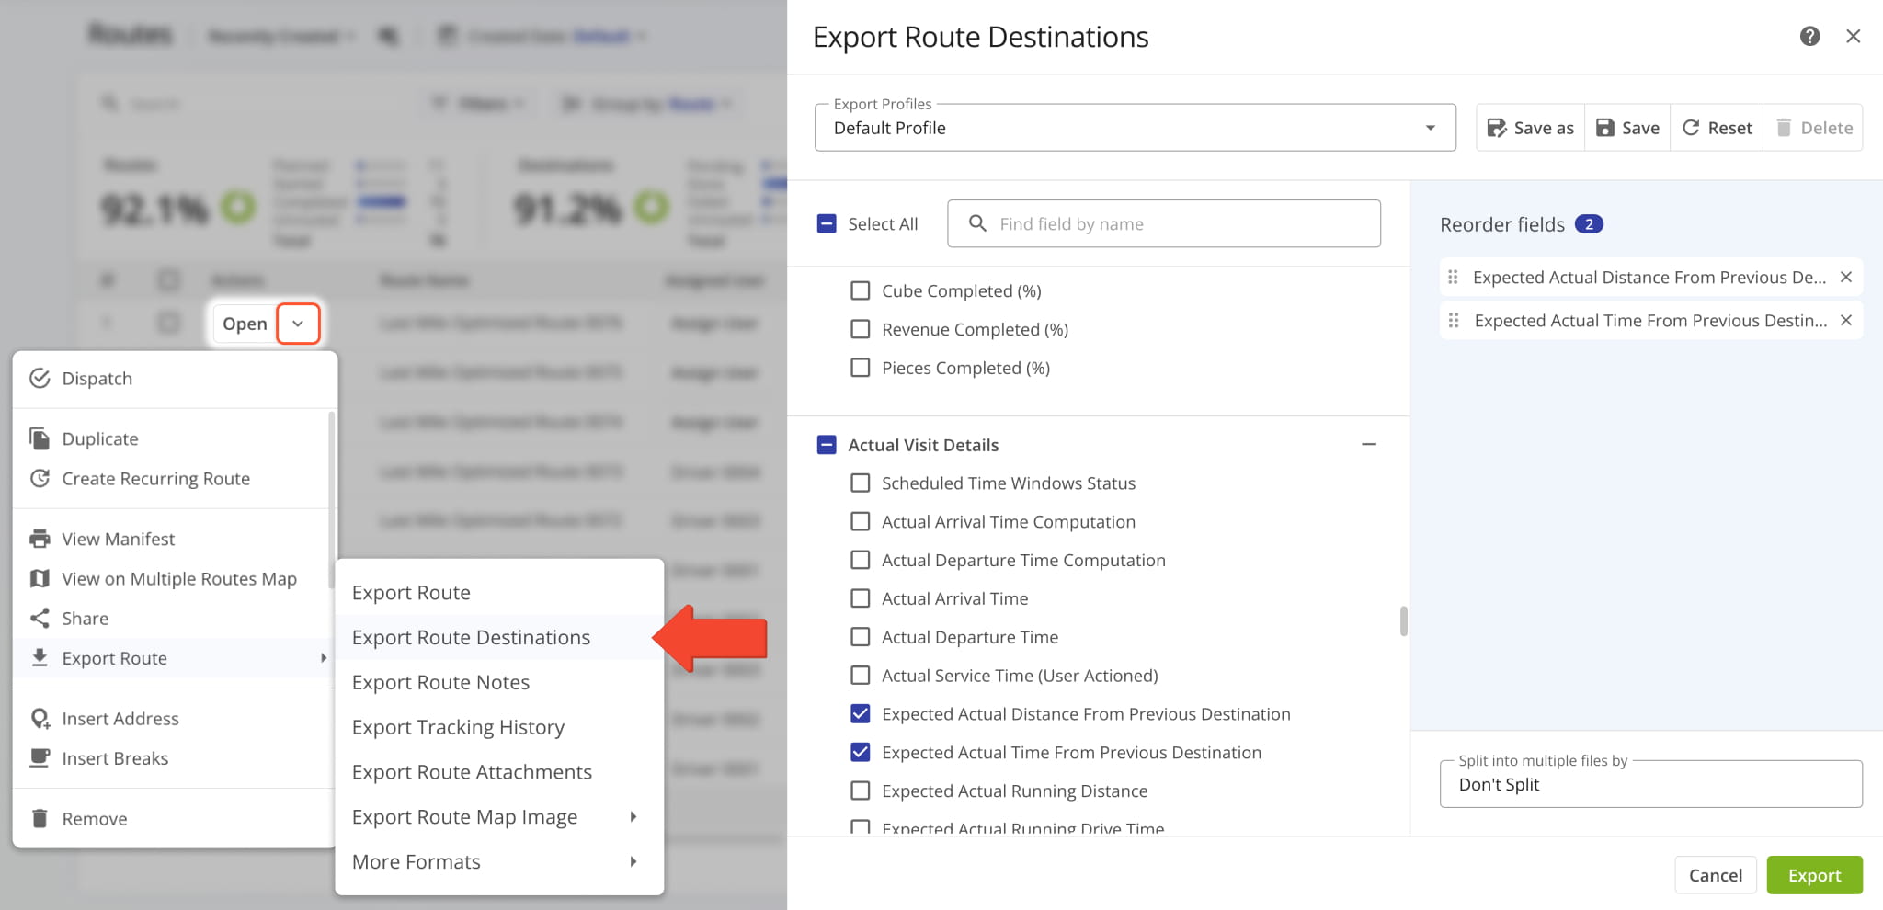Viewport: 1883px width, 910px height.
Task: Expand More Formats submenu arrow
Action: tap(633, 861)
